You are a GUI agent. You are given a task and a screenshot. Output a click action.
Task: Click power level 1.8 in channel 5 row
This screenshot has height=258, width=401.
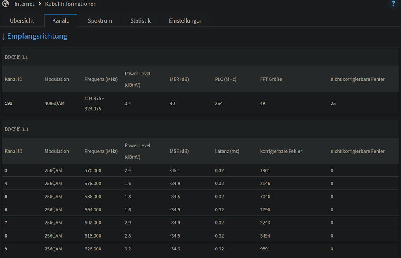(128, 197)
